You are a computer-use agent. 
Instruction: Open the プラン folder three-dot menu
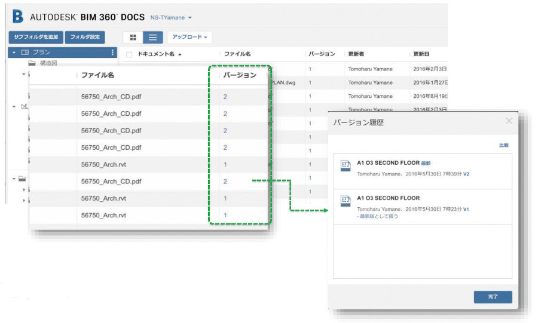click(x=112, y=53)
